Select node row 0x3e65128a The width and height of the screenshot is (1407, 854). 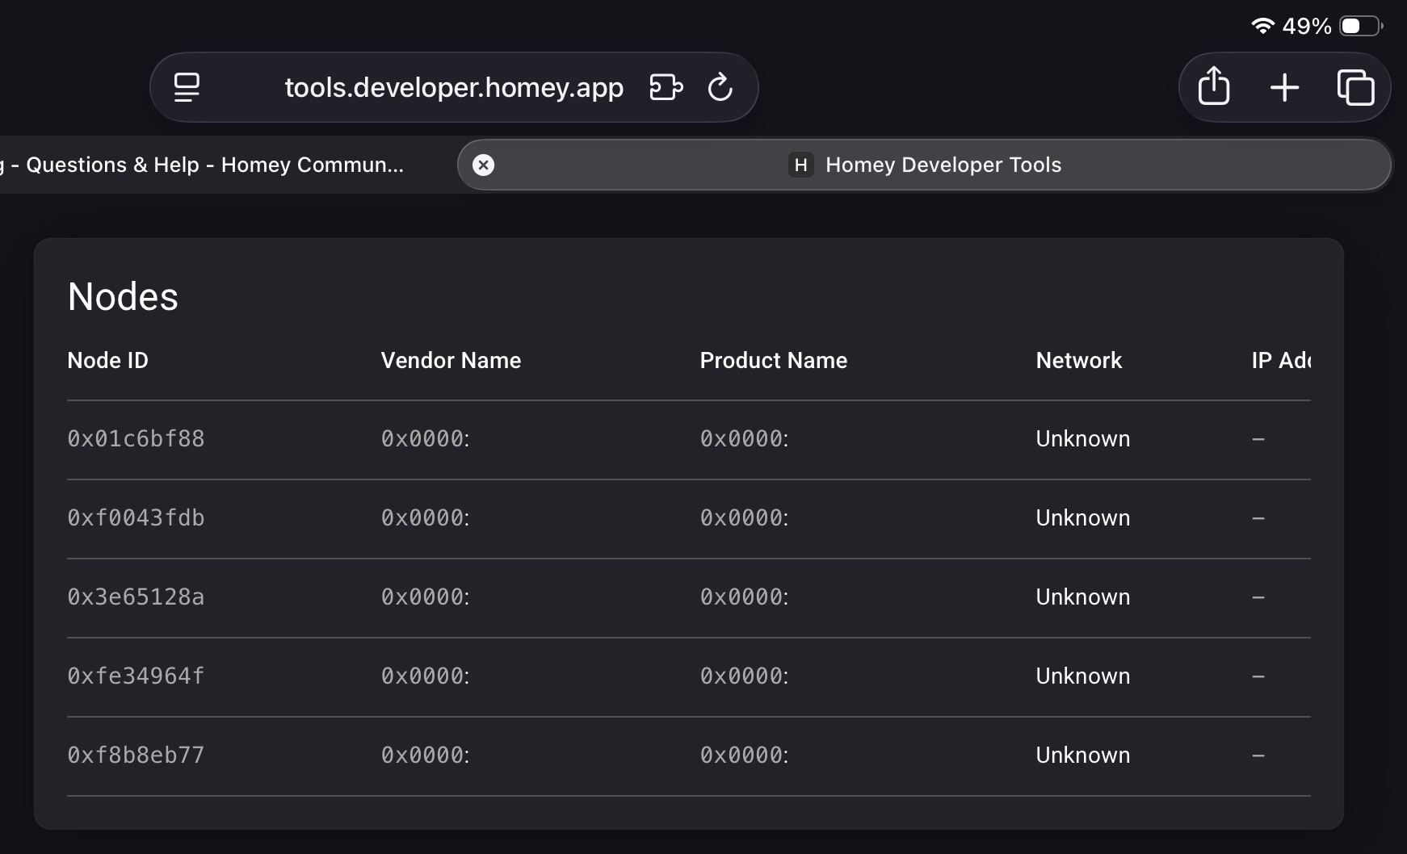[136, 597]
